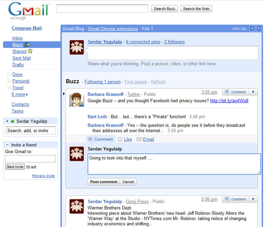Click the color box beside Travel label
266x227 pixels.
point(9,88)
